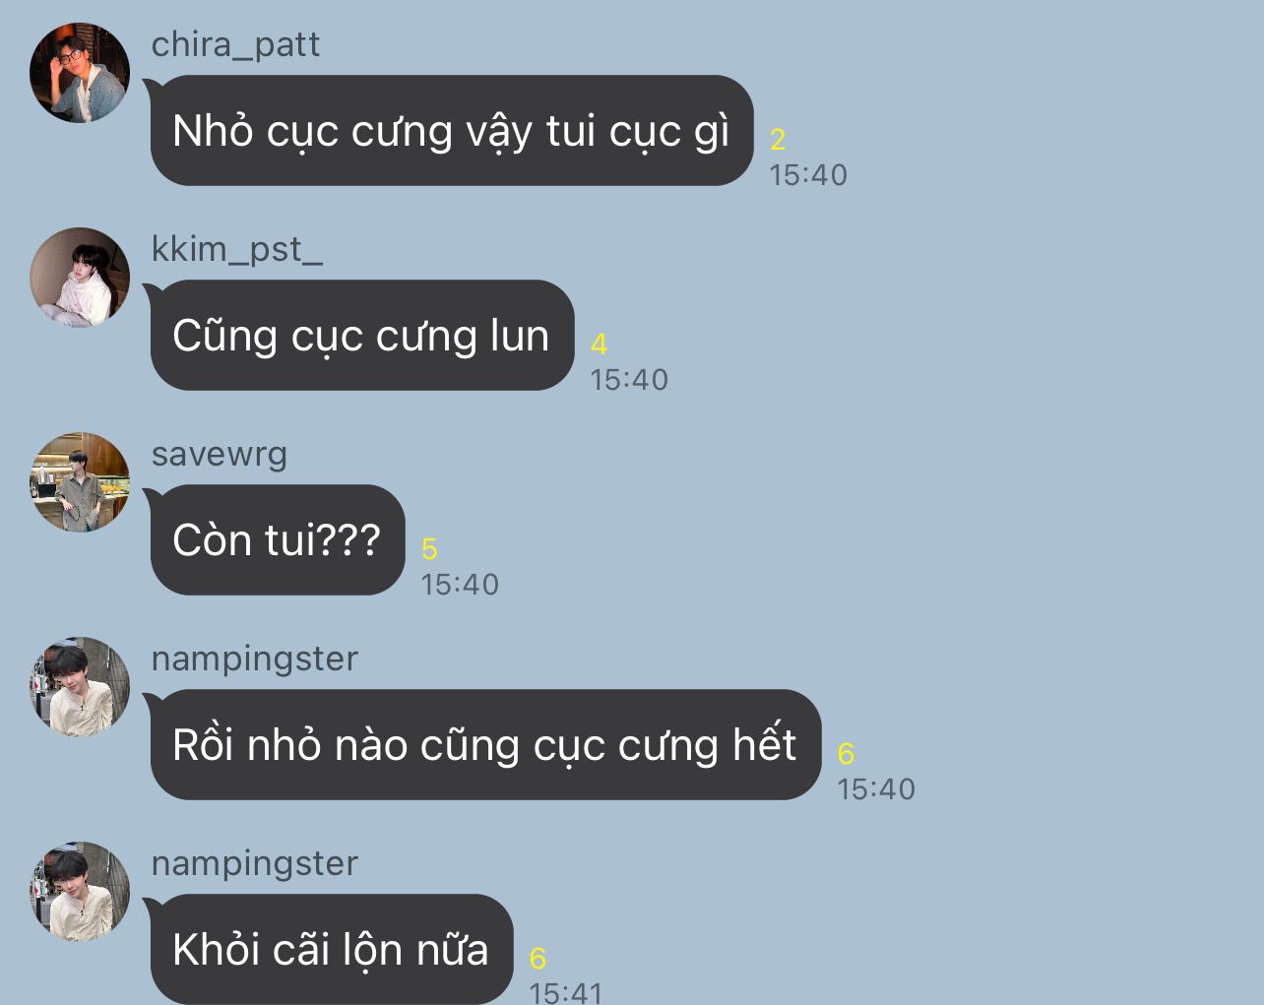Tap savewrg's profile avatar
This screenshot has height=1005, width=1264.
point(80,482)
